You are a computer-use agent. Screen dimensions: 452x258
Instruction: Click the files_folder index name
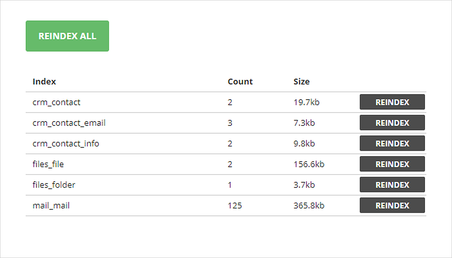(54, 185)
